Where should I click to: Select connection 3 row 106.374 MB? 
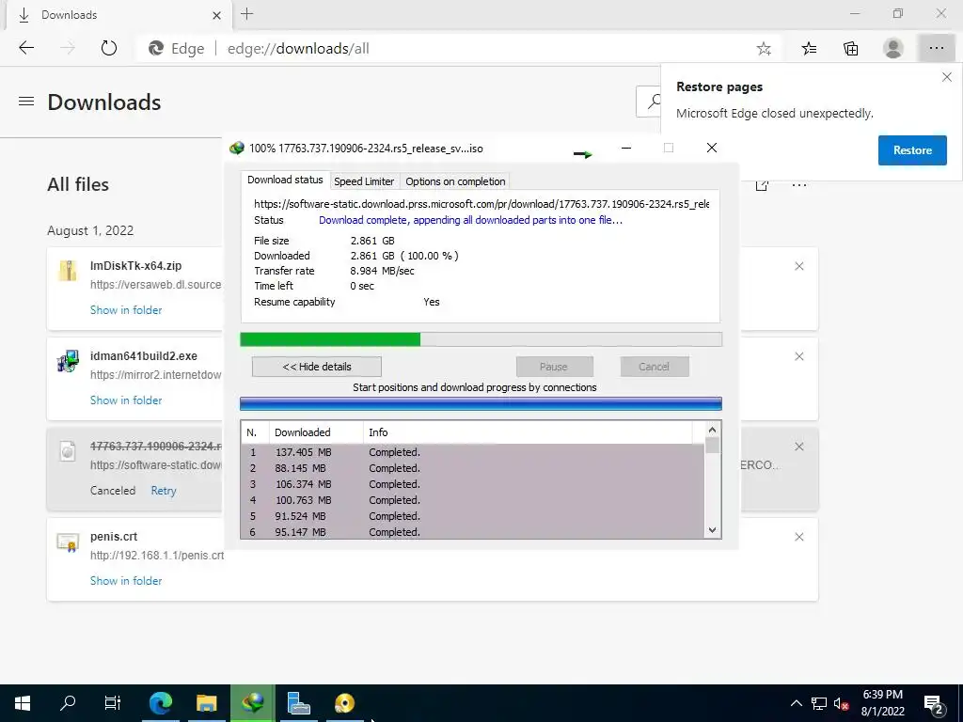(x=473, y=484)
